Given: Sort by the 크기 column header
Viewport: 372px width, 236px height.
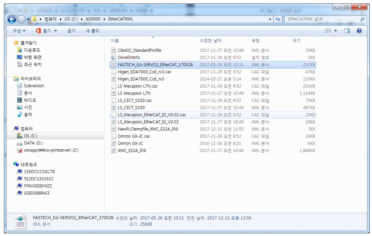Looking at the screenshot, I should [x=303, y=41].
